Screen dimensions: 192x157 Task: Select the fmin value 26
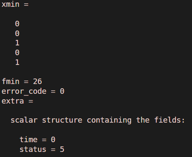coord(37,81)
